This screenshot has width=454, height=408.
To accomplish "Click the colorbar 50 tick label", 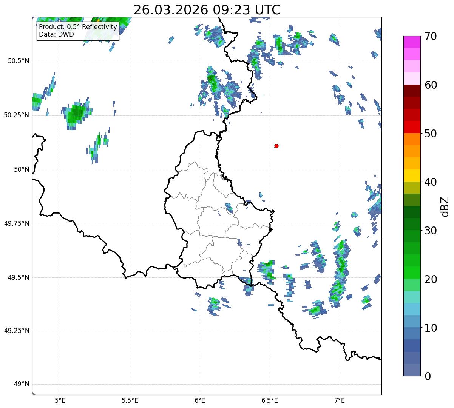I will [431, 134].
